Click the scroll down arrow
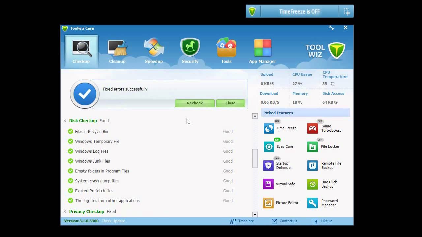422x237 pixels. [x=255, y=215]
